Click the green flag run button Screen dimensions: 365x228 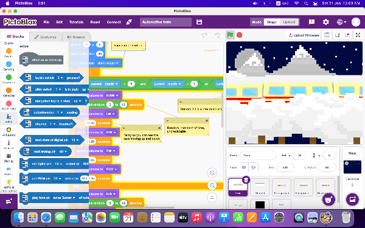pos(230,35)
